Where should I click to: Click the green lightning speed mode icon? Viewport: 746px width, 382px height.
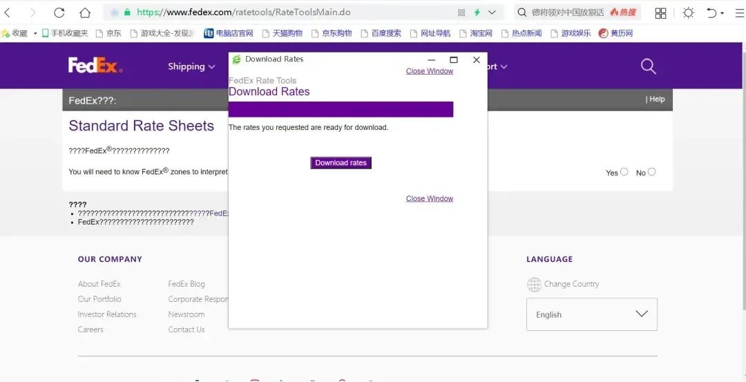coord(477,13)
